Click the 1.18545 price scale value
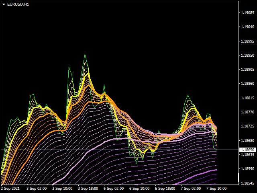Image resolution: width=257 pixels, height=193 pixels. coord(248,183)
